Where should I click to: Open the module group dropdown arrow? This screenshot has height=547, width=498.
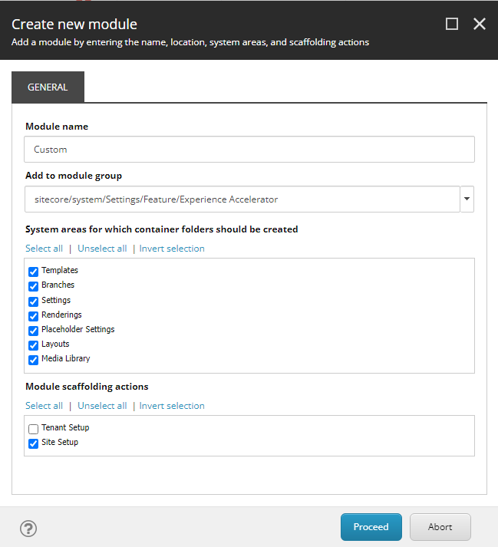pyautogui.click(x=467, y=199)
